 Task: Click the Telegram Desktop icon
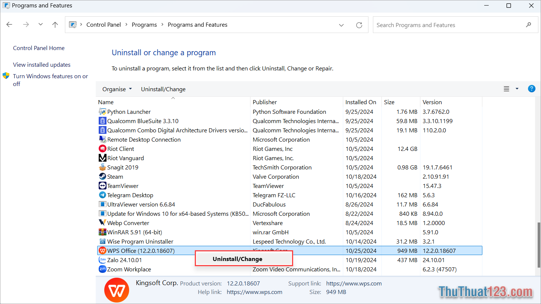pos(102,195)
